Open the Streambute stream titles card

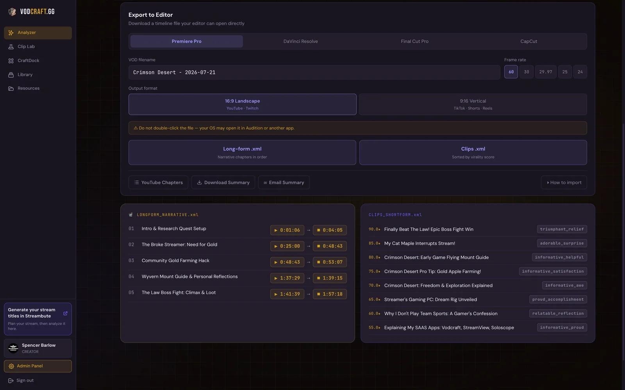point(38,319)
